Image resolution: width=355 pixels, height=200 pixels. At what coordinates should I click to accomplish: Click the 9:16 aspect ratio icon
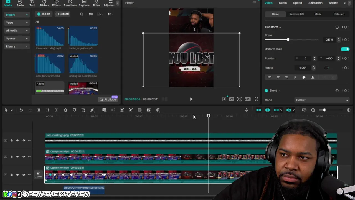[248, 99]
